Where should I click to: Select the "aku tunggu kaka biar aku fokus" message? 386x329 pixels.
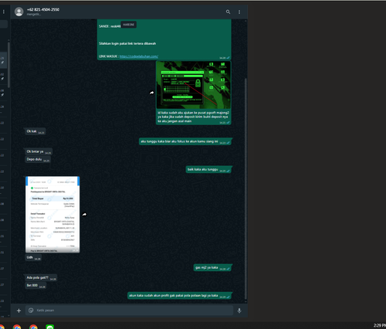[185, 141]
